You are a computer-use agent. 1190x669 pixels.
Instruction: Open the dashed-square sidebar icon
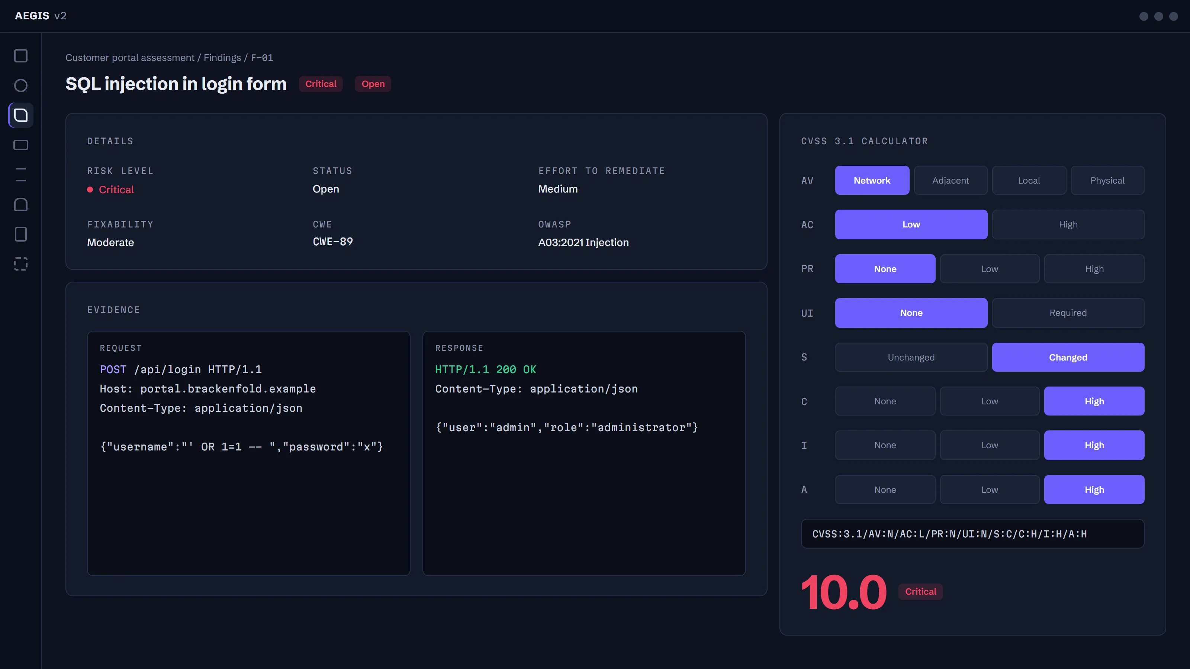21,264
